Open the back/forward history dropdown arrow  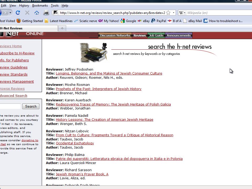pyautogui.click(x=10, y=13)
